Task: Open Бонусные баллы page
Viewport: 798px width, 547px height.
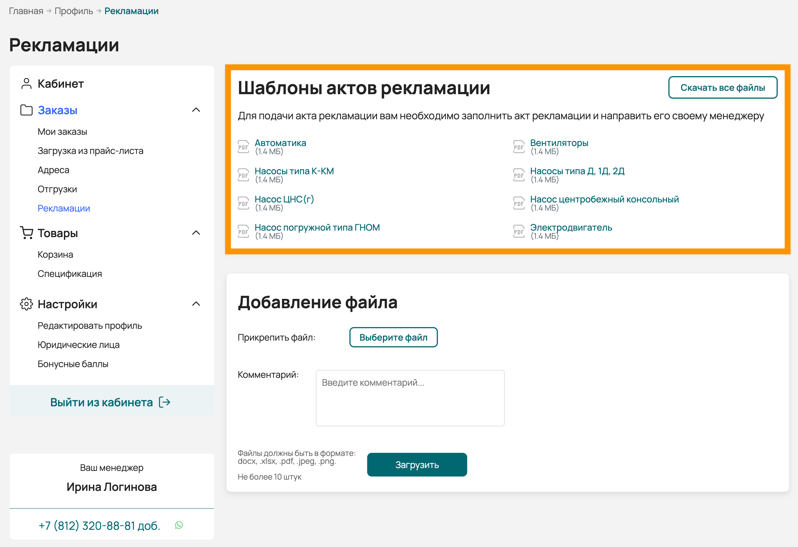Action: point(73,364)
